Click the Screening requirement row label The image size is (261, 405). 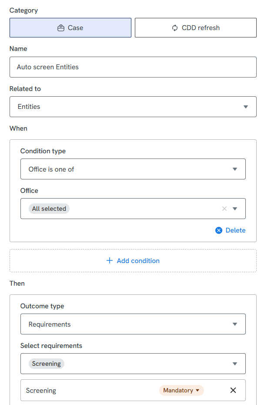[41, 391]
